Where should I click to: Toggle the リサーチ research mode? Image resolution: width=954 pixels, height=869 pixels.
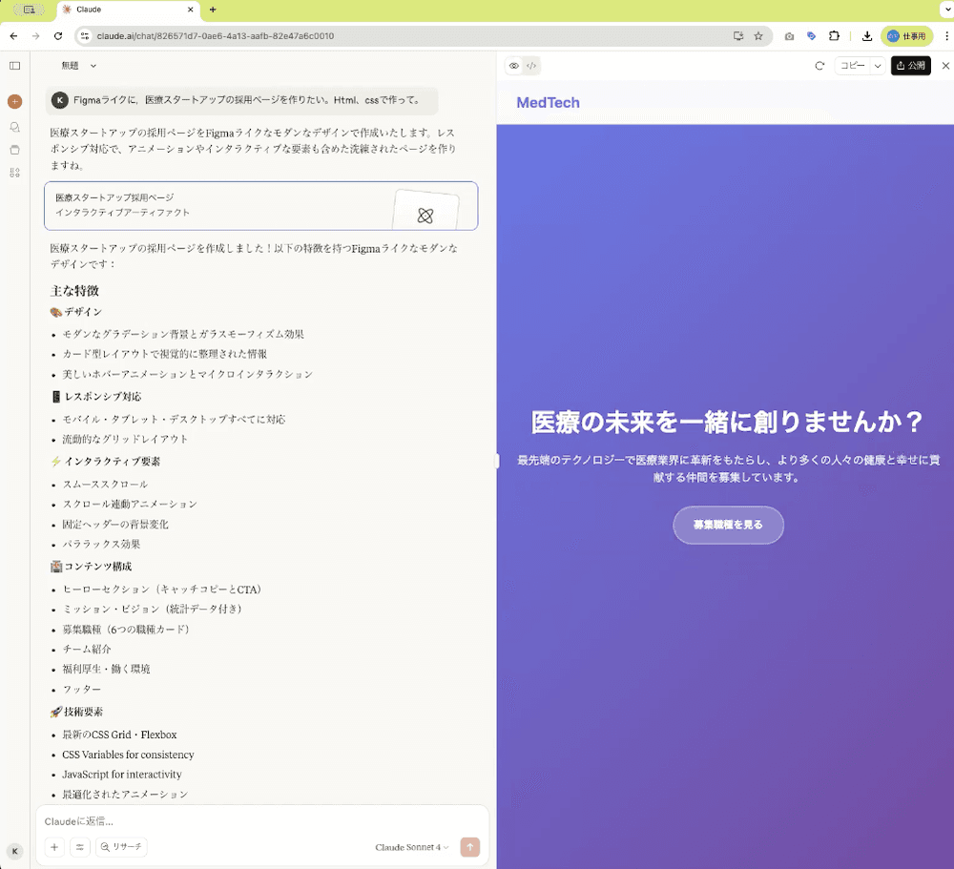(x=121, y=847)
